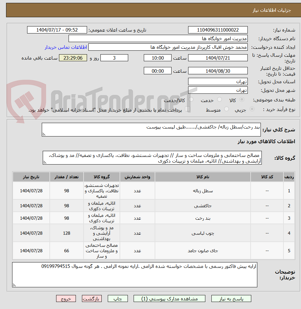Click the 1404/07/21 deadline date field
Screen dimensions: 301x309
(x=218, y=58)
